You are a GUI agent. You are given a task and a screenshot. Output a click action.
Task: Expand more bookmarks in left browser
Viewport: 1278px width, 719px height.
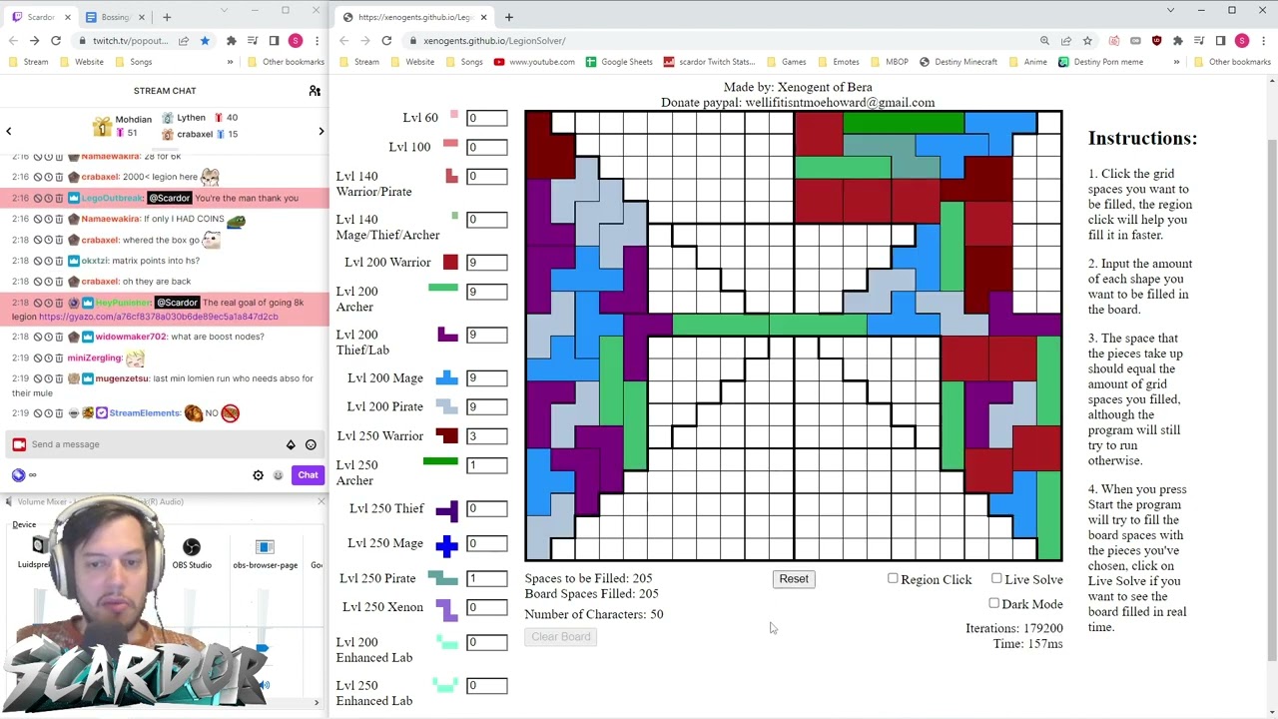pos(230,62)
